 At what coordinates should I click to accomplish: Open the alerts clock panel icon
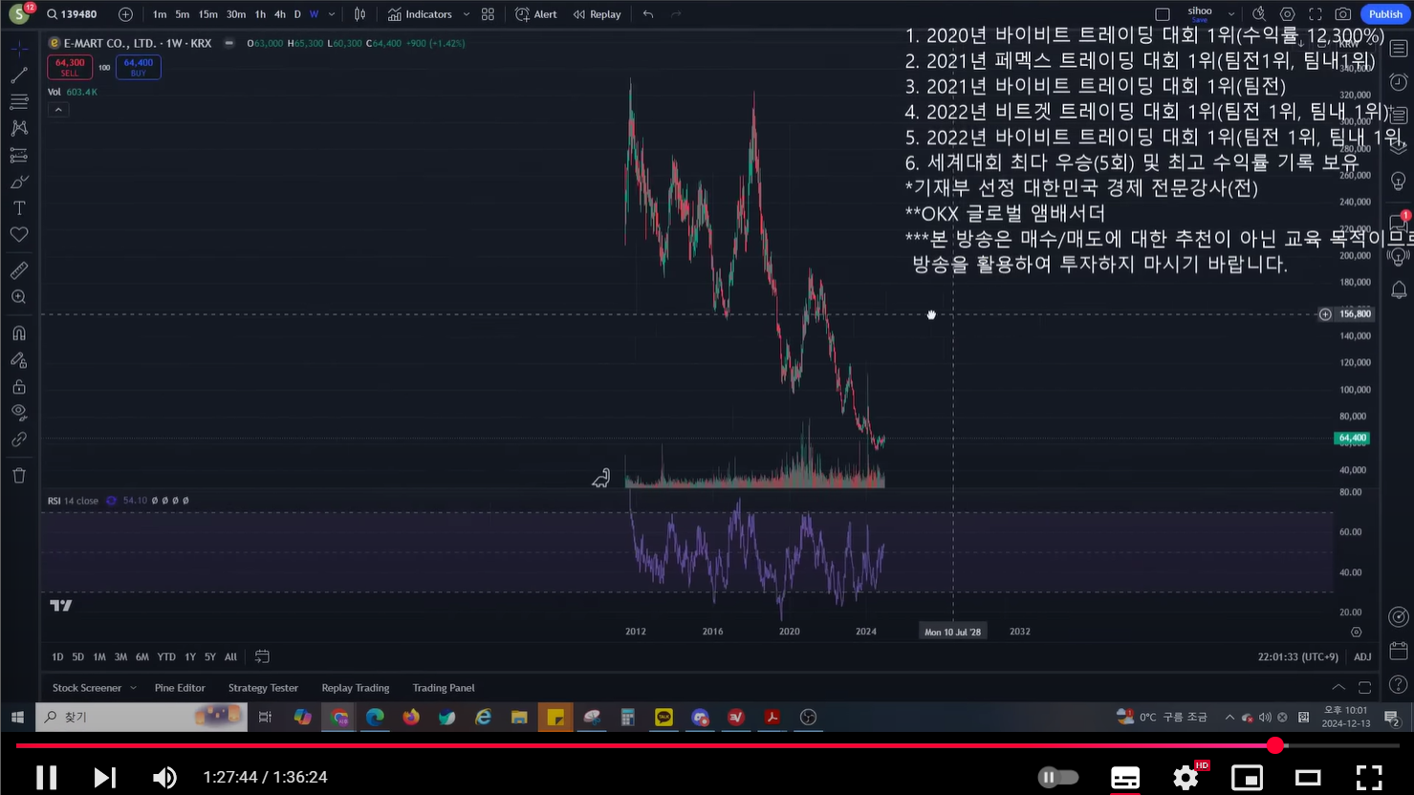point(1399,83)
